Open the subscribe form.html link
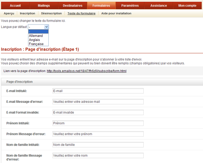This screenshot has width=203, height=163. [86, 71]
